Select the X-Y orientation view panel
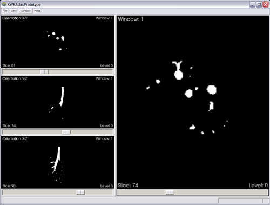The height and width of the screenshot is (205, 270). 58,42
